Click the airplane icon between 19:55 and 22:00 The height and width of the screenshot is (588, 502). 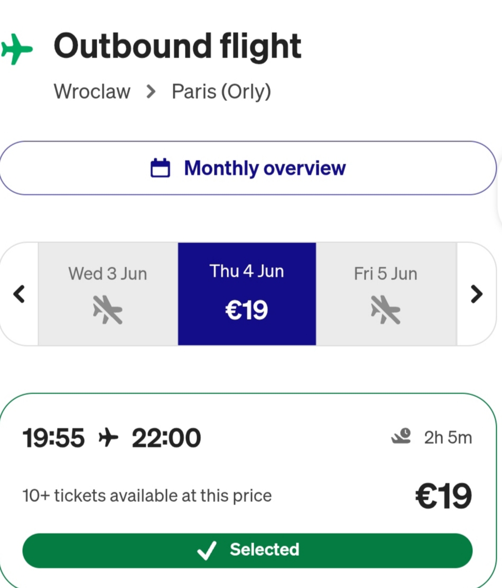click(108, 437)
